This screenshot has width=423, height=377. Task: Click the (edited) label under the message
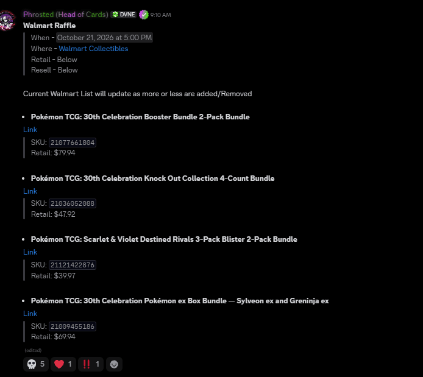(33, 350)
